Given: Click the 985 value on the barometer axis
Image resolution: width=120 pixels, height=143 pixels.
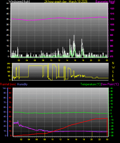Looking at the screenshot, I should pos(112,46).
